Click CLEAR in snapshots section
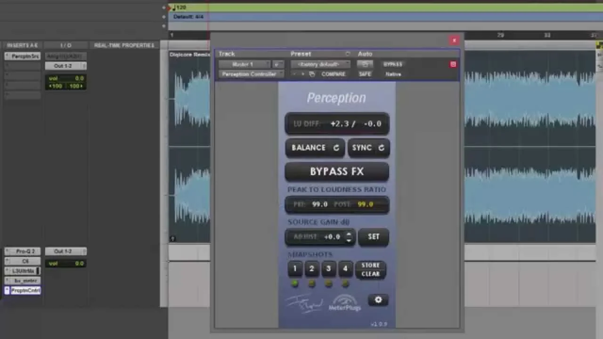 [x=370, y=274]
